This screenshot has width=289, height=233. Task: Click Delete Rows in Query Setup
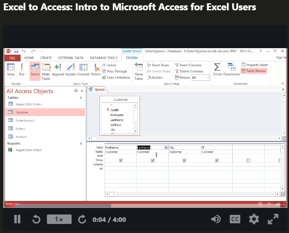159,71
